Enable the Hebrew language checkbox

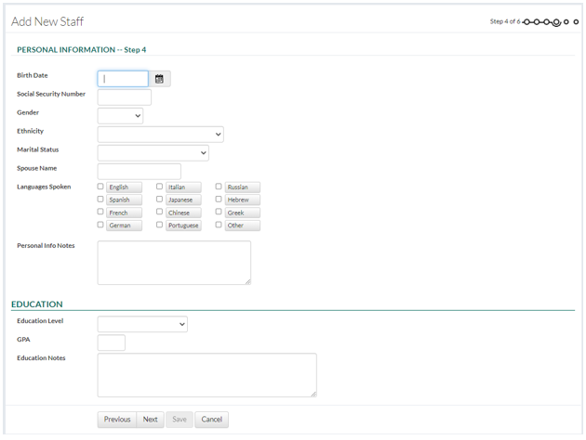click(219, 200)
